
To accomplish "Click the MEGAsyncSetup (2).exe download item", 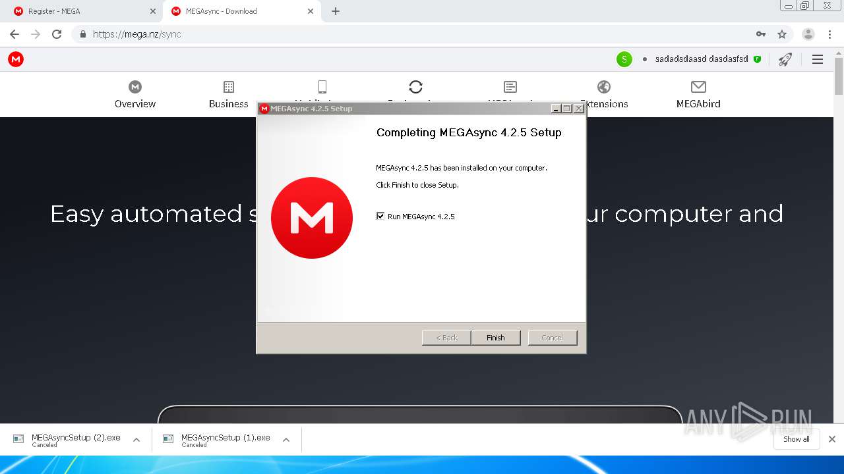I will [x=76, y=439].
